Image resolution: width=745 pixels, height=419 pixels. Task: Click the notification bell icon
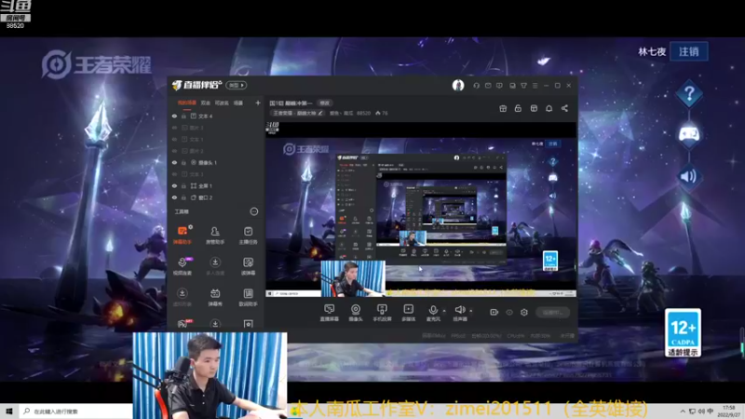click(x=549, y=108)
